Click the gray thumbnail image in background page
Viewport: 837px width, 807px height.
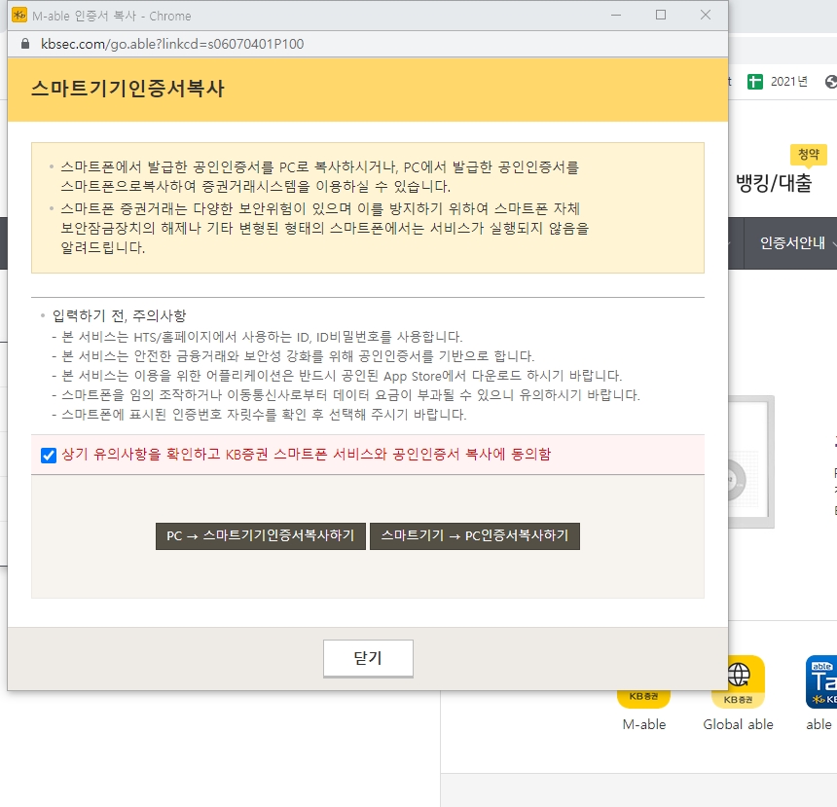point(751,462)
